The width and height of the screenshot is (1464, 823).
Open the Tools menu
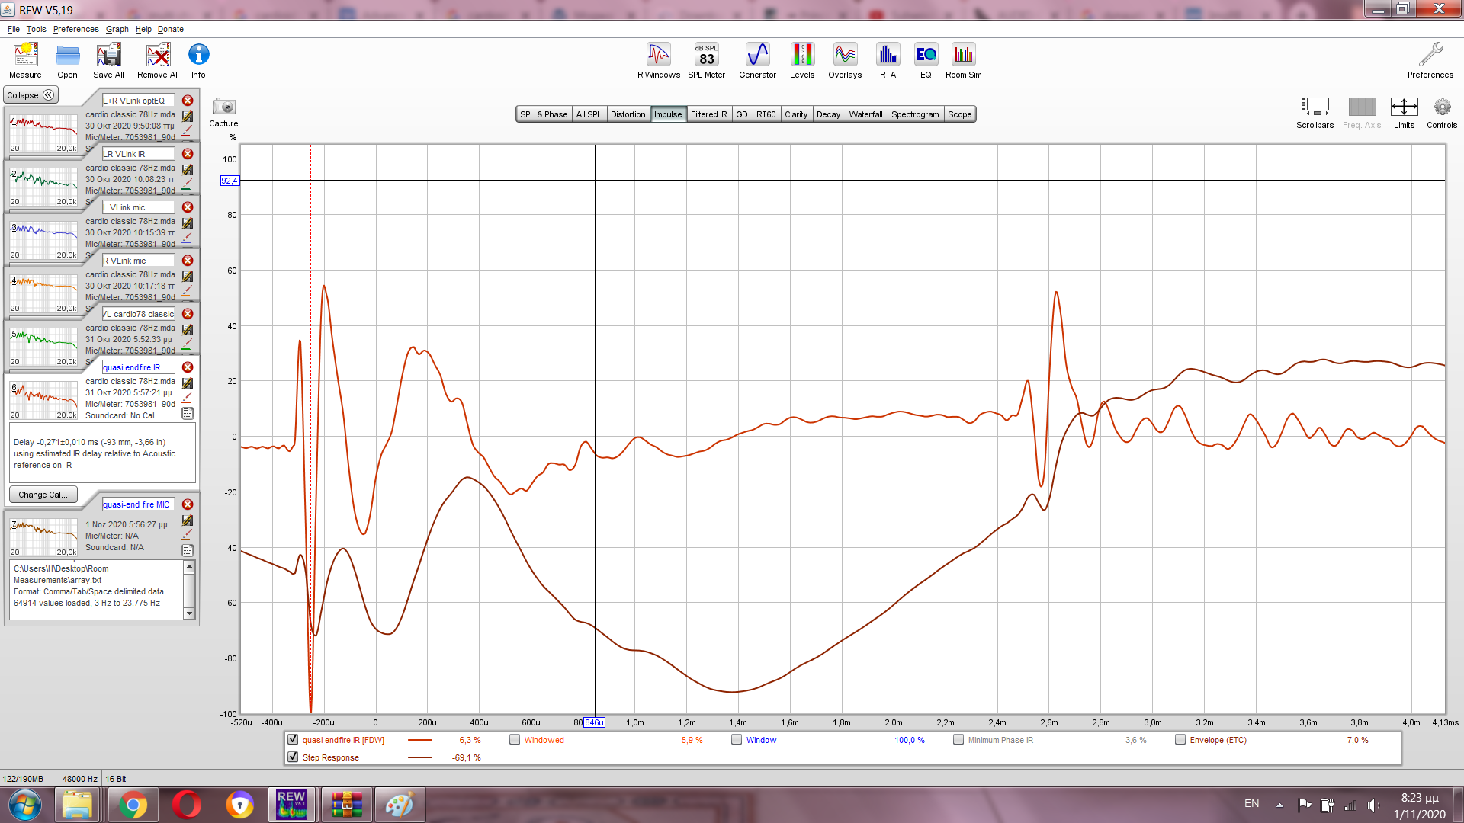click(x=36, y=29)
